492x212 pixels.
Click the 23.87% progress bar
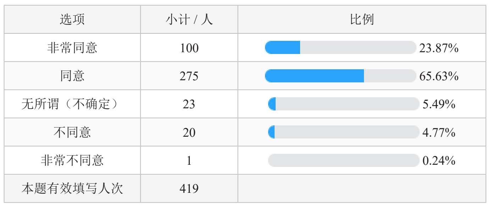click(340, 48)
